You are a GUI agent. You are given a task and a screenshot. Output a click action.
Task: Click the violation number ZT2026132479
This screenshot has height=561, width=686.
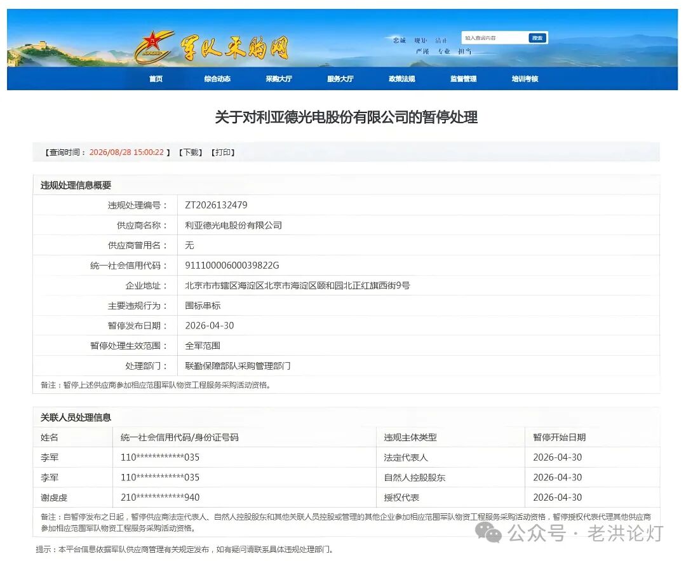pyautogui.click(x=216, y=205)
